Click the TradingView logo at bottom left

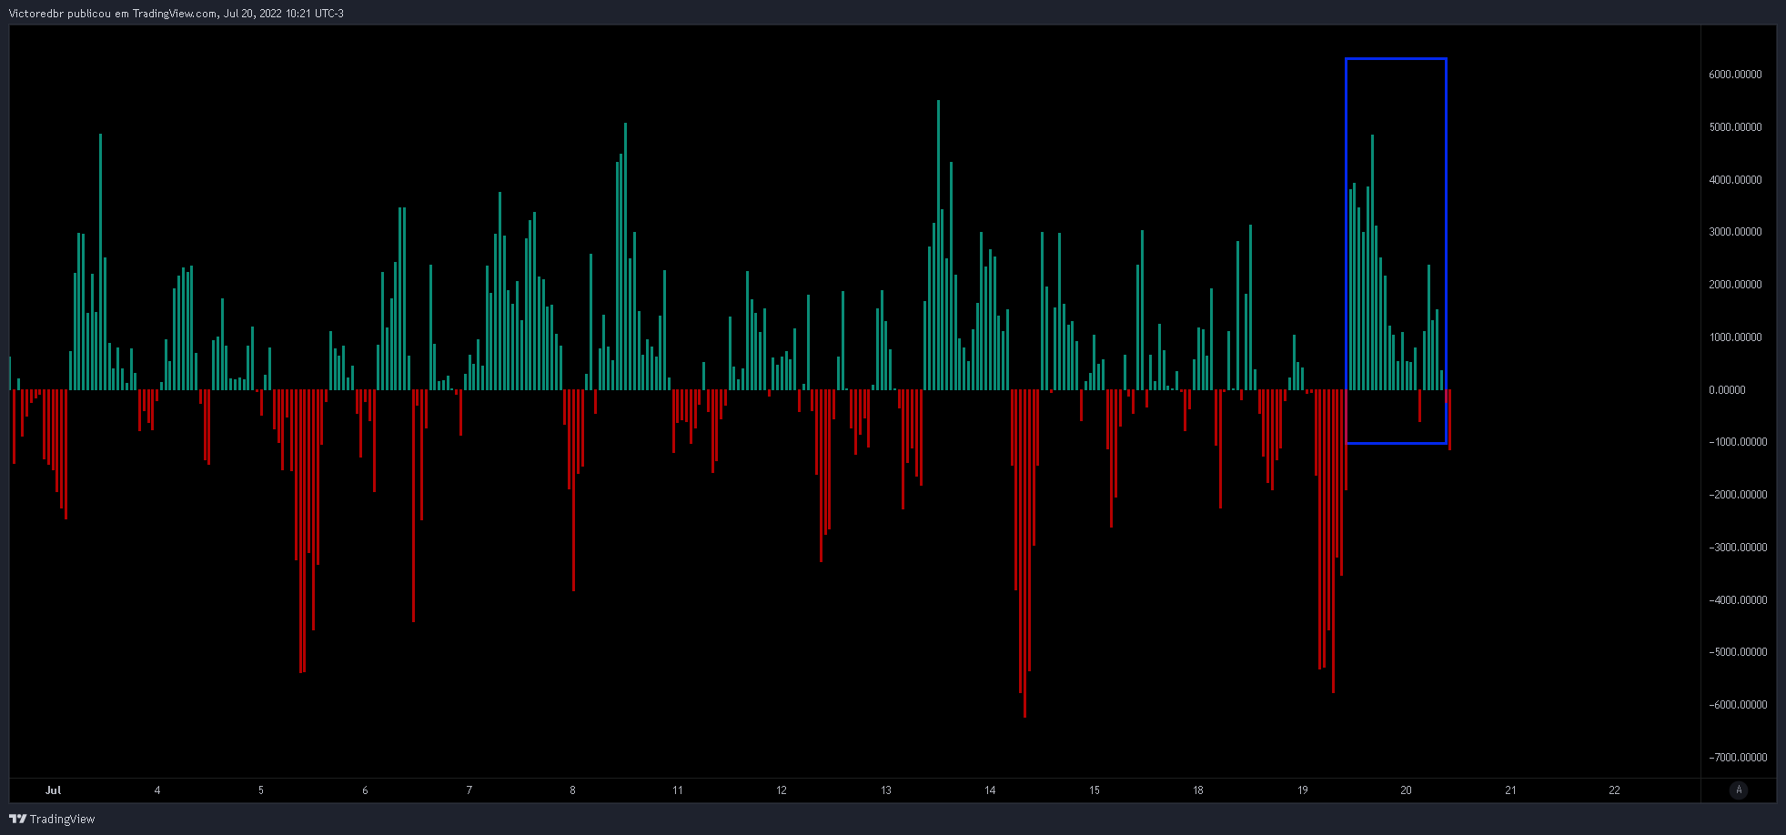coord(52,819)
